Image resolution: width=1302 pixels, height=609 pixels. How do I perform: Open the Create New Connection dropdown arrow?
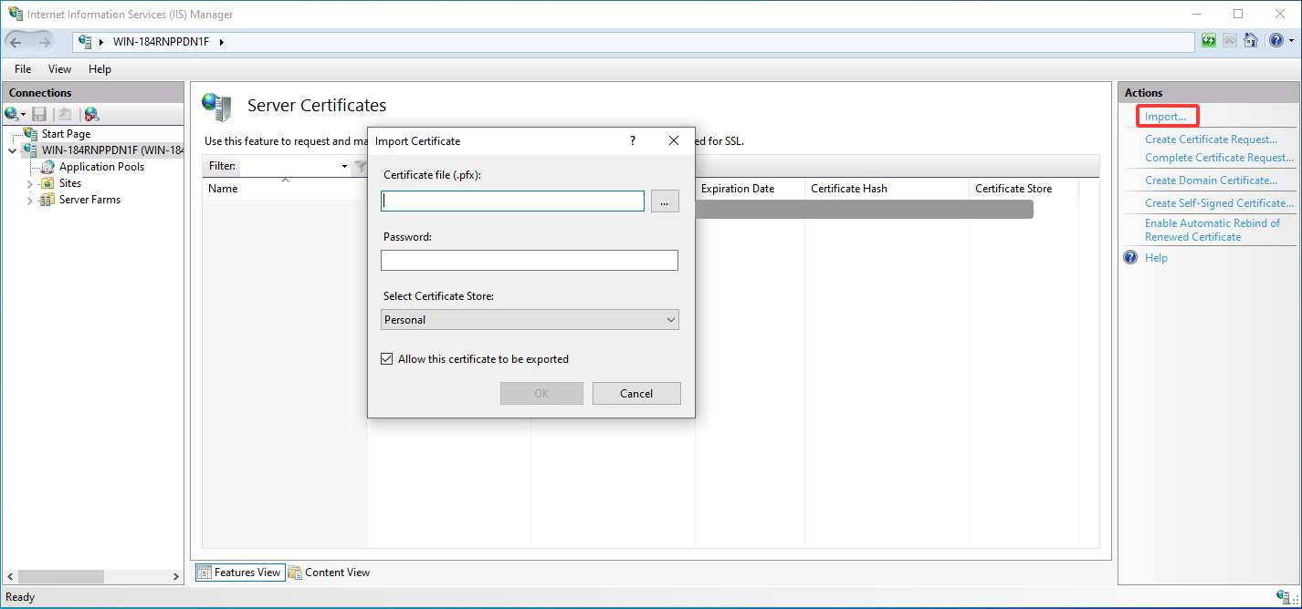click(x=23, y=114)
